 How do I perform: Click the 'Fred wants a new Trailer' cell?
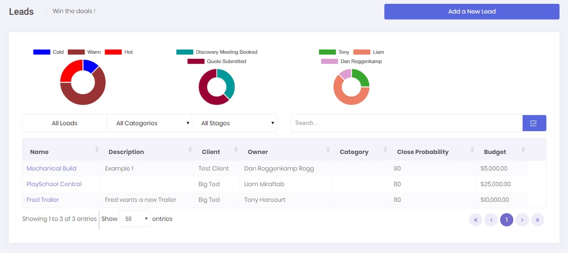(x=140, y=199)
